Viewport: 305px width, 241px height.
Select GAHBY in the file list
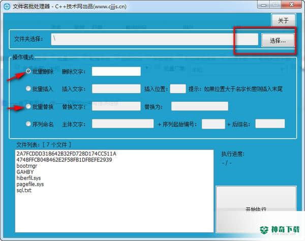[25, 172]
